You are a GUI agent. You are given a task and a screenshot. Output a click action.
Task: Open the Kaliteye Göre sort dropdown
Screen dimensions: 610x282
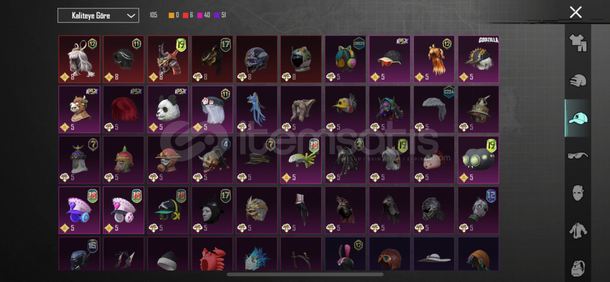pos(98,16)
